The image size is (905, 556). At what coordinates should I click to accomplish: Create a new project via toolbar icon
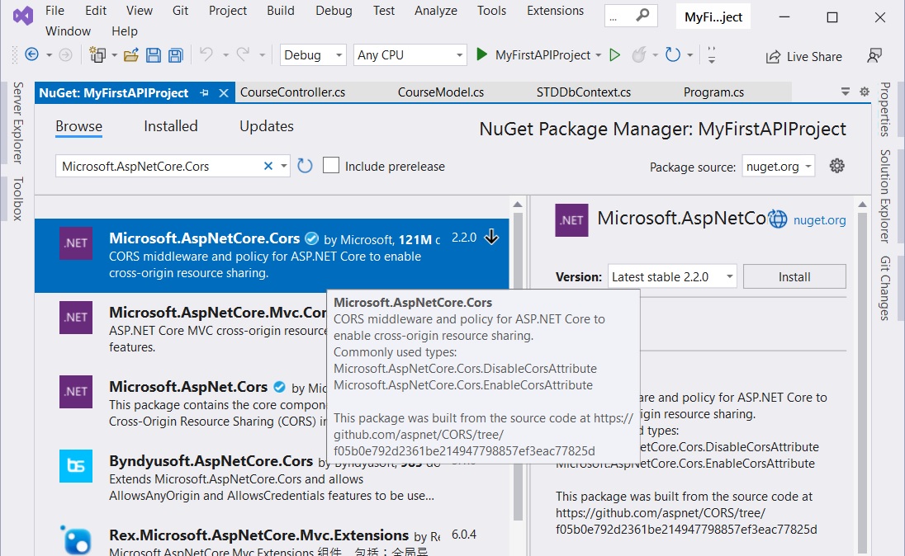click(x=97, y=54)
